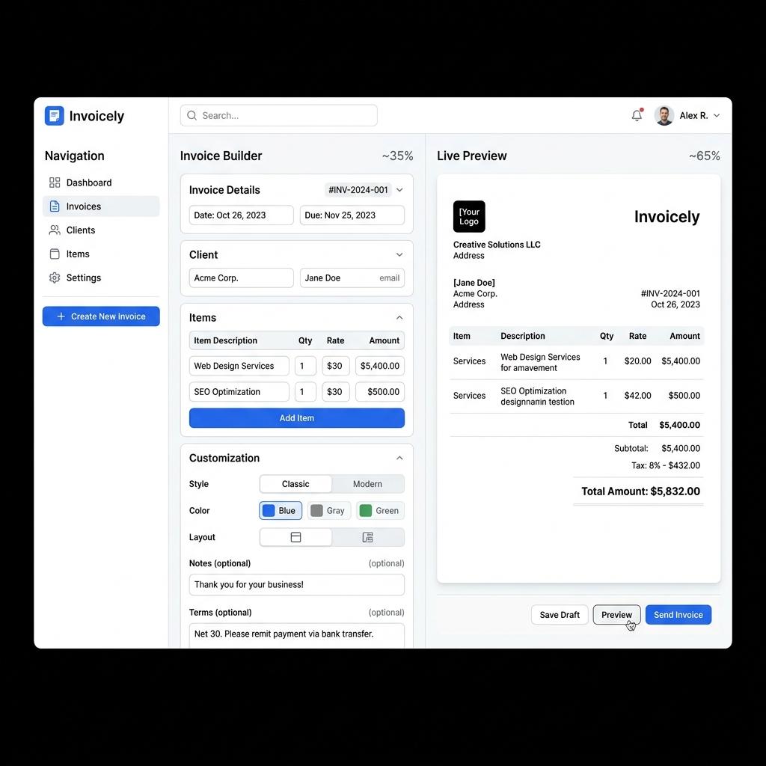Click the Invoice Builder heading
This screenshot has height=766, width=766.
pos(221,156)
